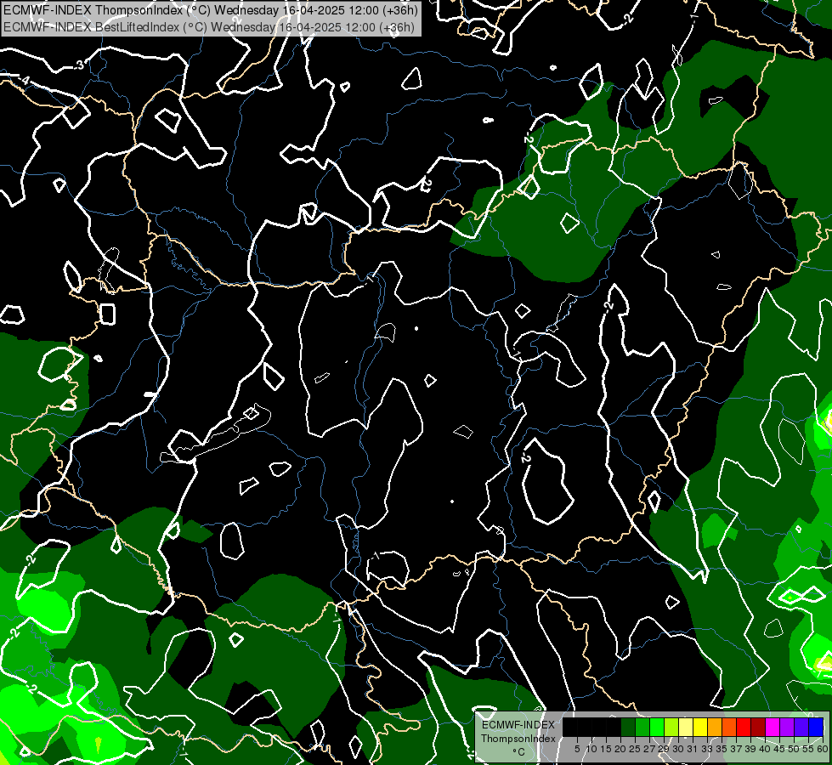
Task: Click legend tick label 30
Action: (x=678, y=749)
